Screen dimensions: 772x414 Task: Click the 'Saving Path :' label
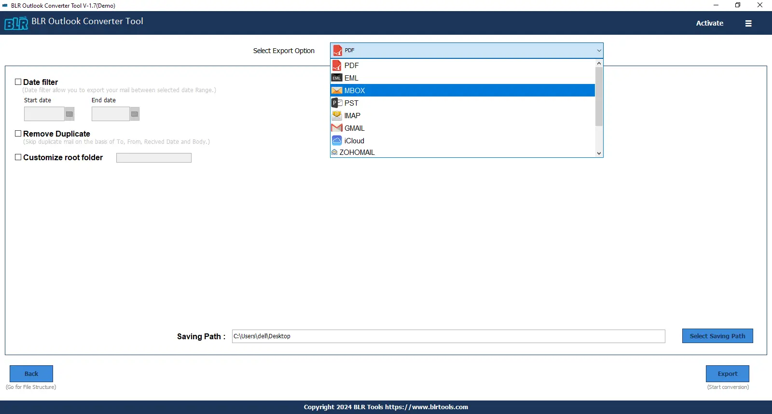click(201, 336)
